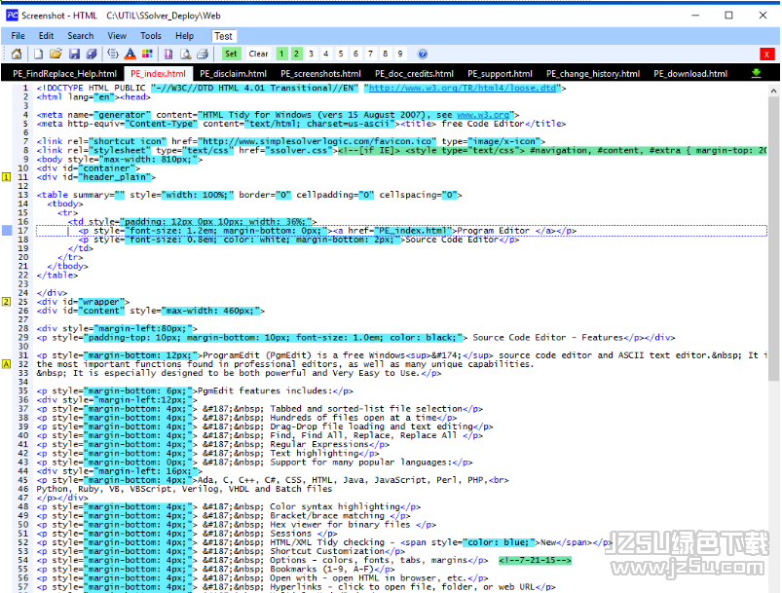Select the PE_index.html tab

tap(158, 74)
